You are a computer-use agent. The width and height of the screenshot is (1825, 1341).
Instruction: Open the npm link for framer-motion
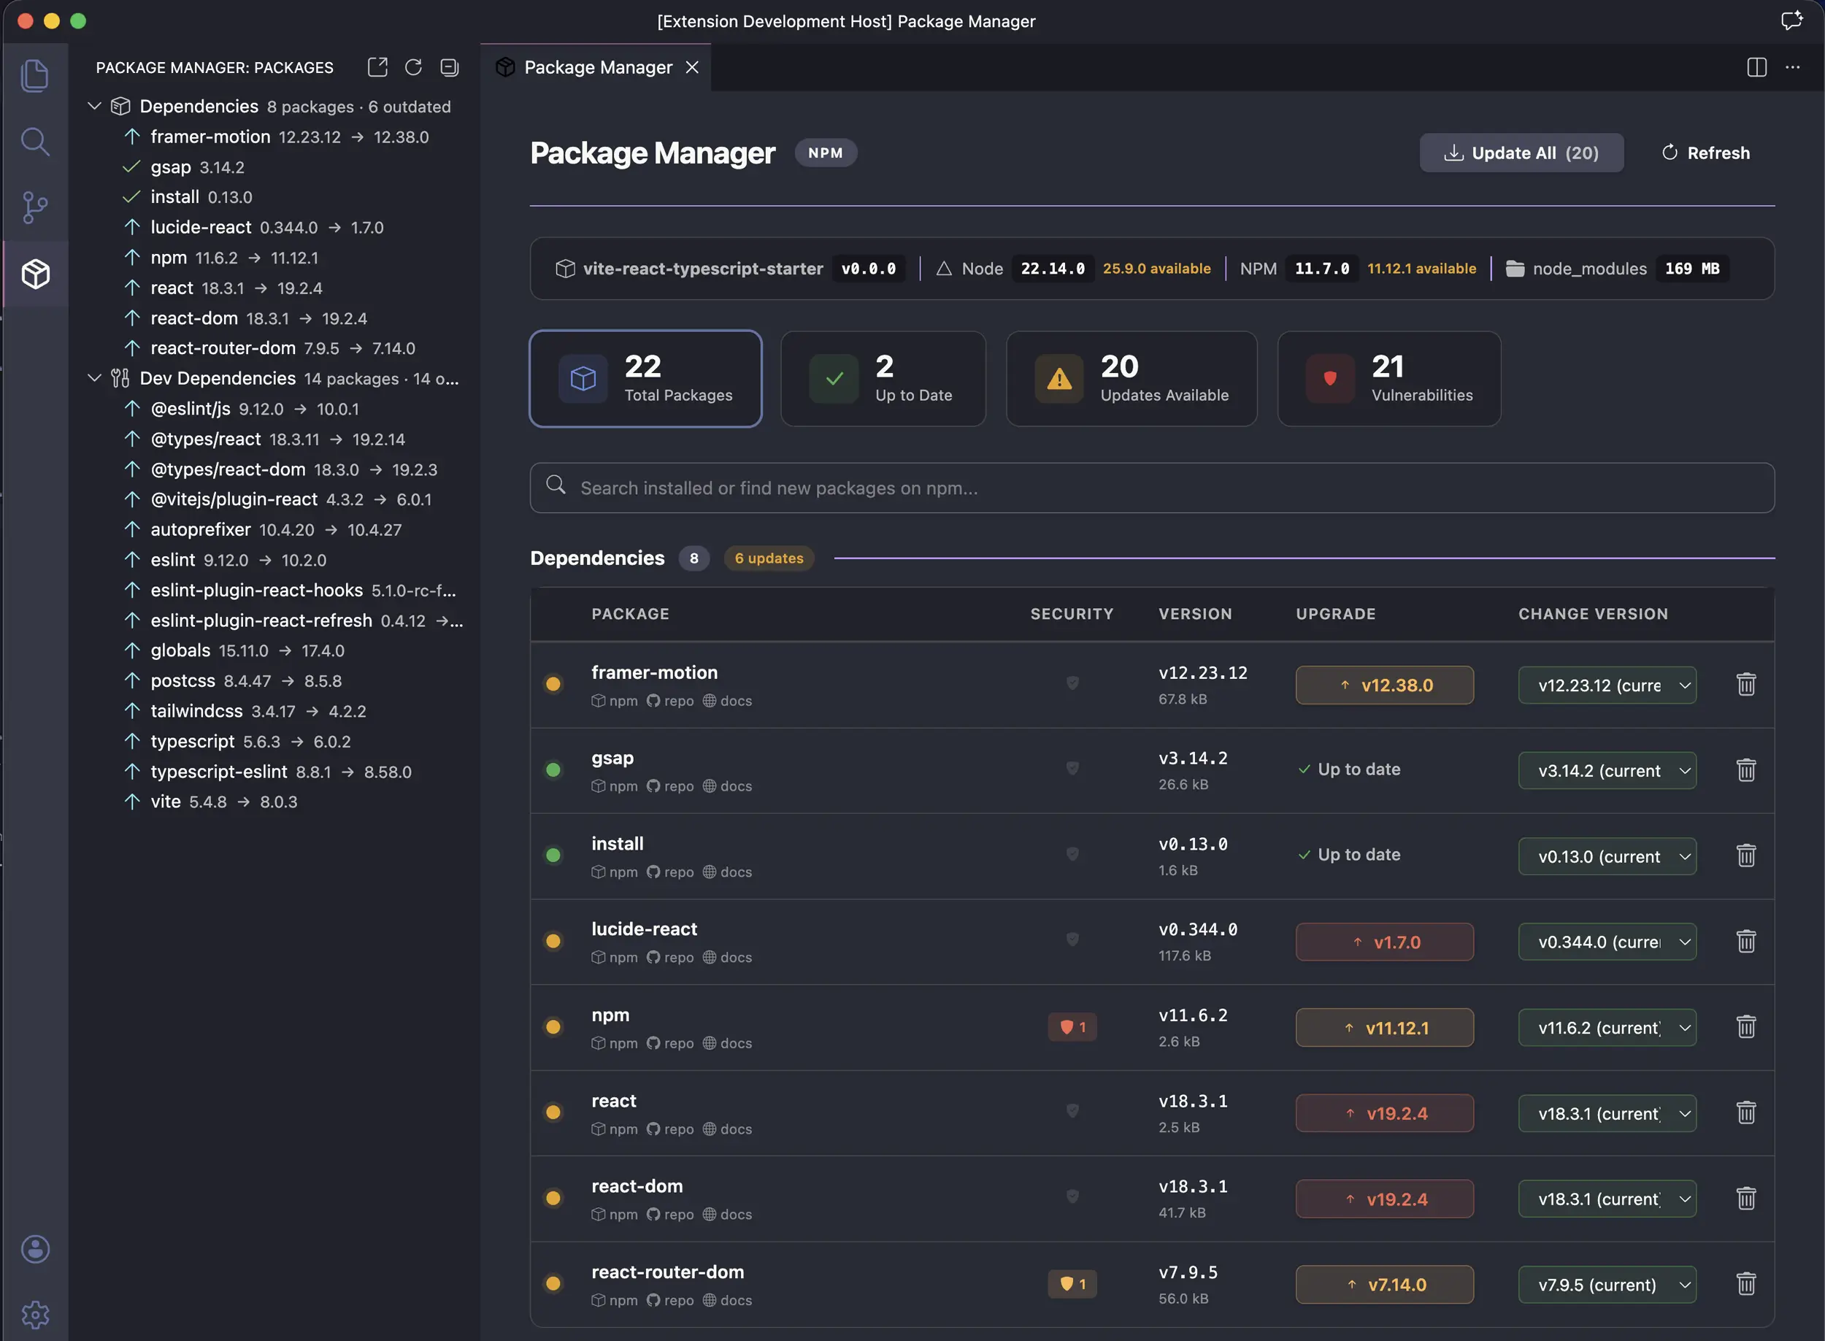pyautogui.click(x=615, y=701)
